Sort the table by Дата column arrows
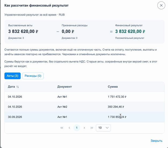The width and height of the screenshot is (168, 148). [18, 87]
